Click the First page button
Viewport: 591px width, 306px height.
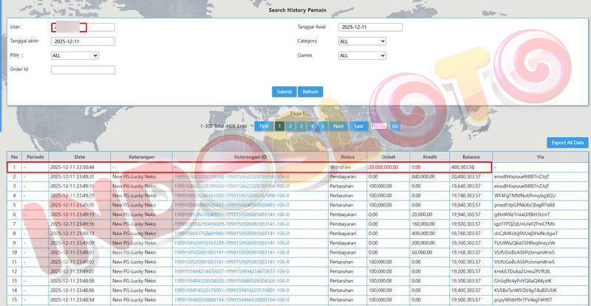point(264,126)
